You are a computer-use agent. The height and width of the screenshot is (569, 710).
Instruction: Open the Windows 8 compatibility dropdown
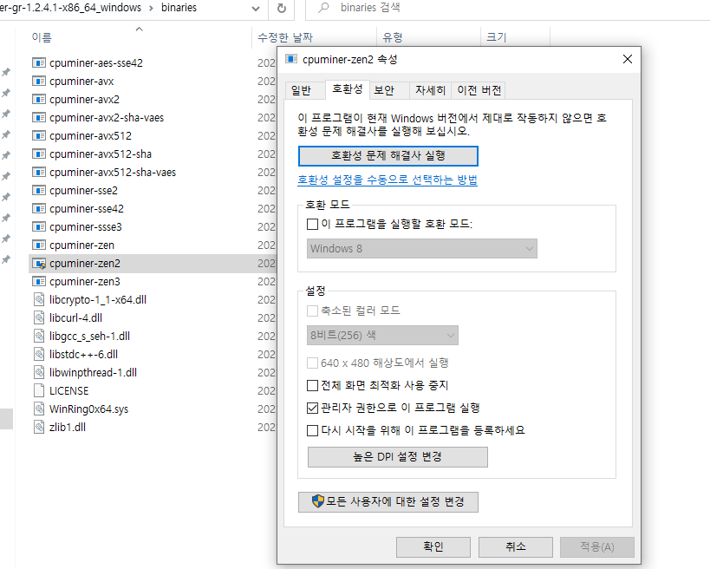point(422,249)
